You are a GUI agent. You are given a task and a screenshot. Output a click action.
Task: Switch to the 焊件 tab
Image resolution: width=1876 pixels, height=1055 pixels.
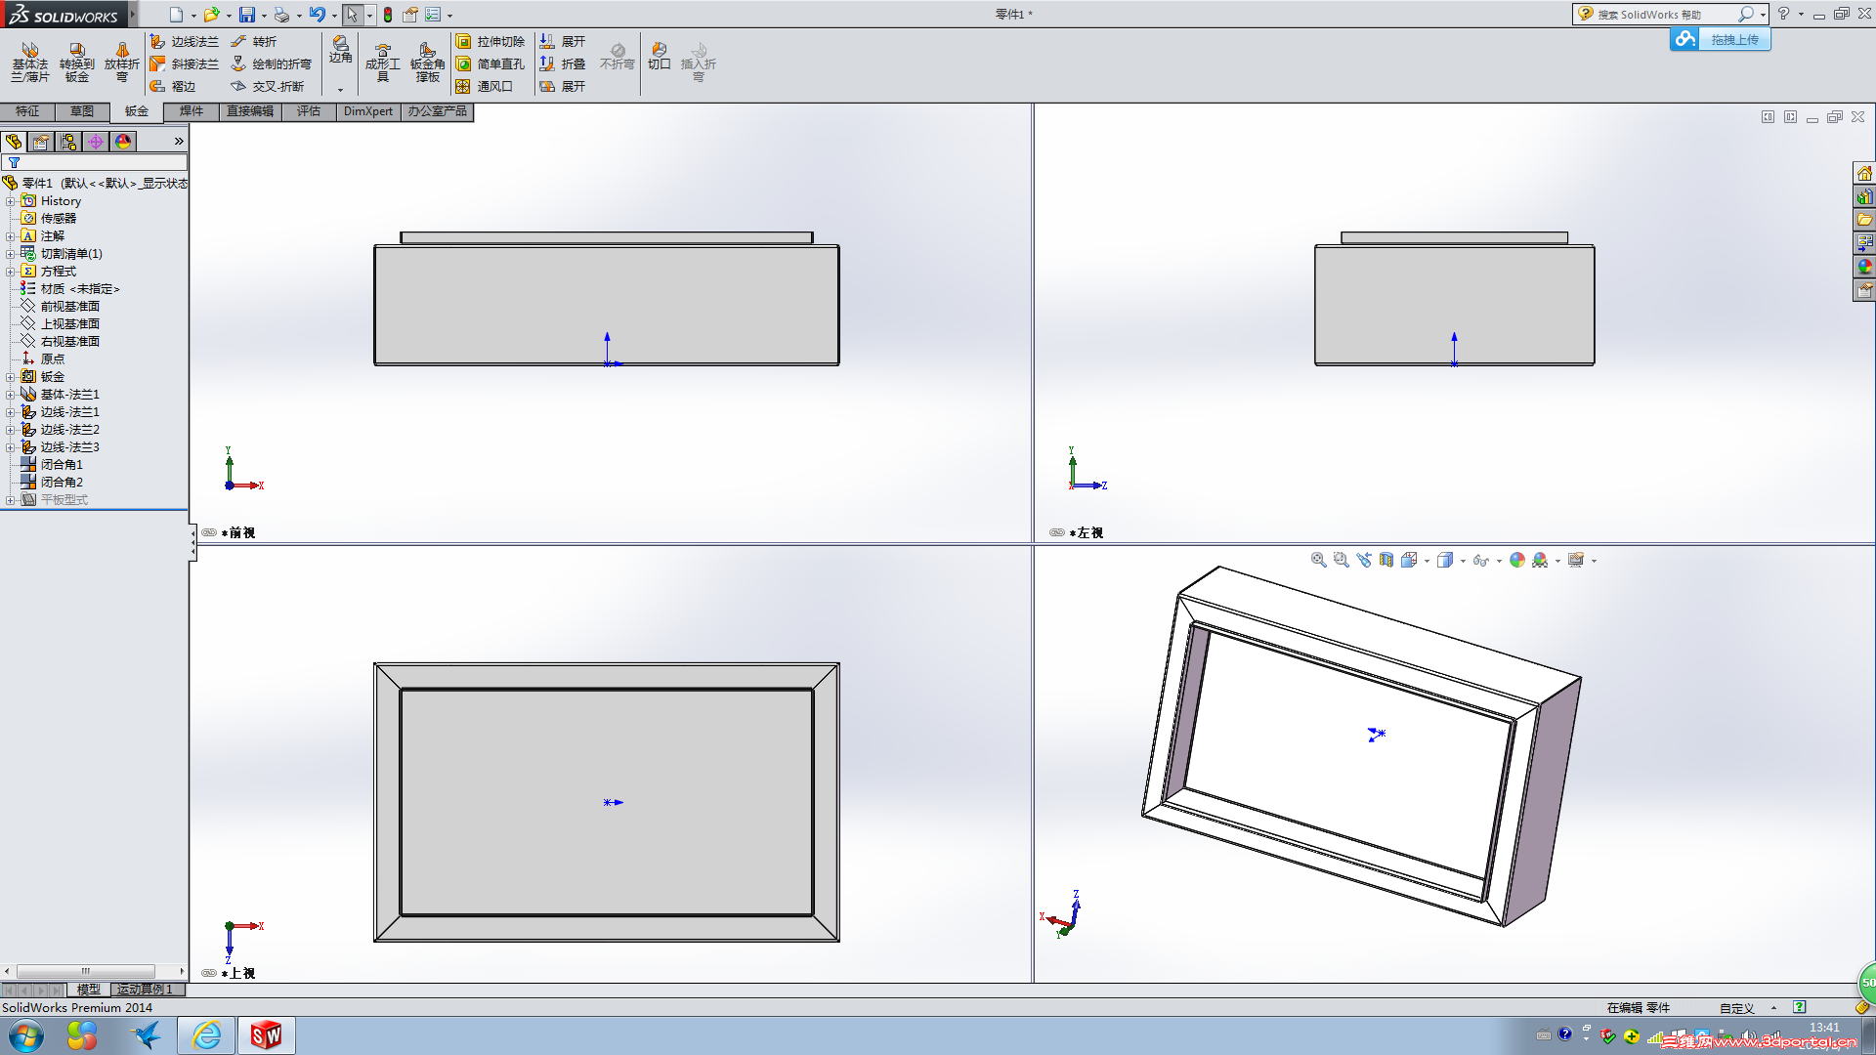pos(192,111)
